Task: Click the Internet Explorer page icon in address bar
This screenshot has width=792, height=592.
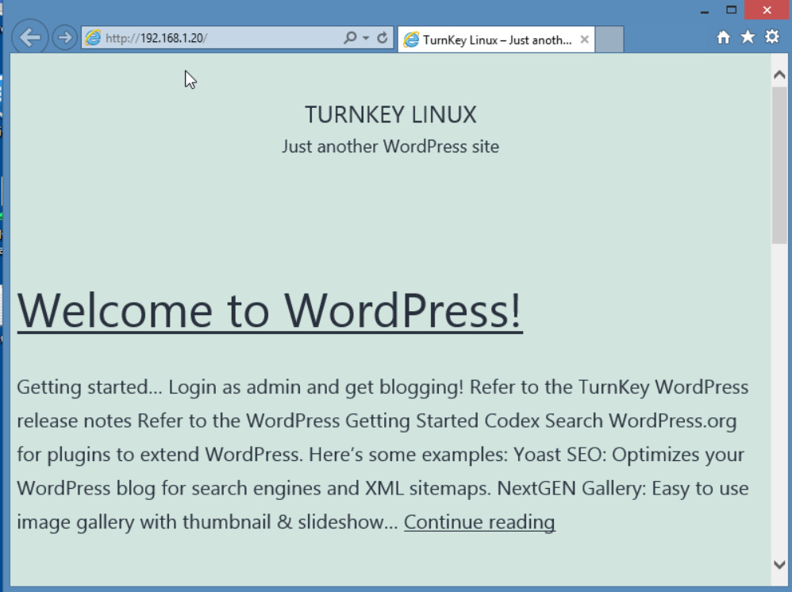Action: (x=93, y=38)
